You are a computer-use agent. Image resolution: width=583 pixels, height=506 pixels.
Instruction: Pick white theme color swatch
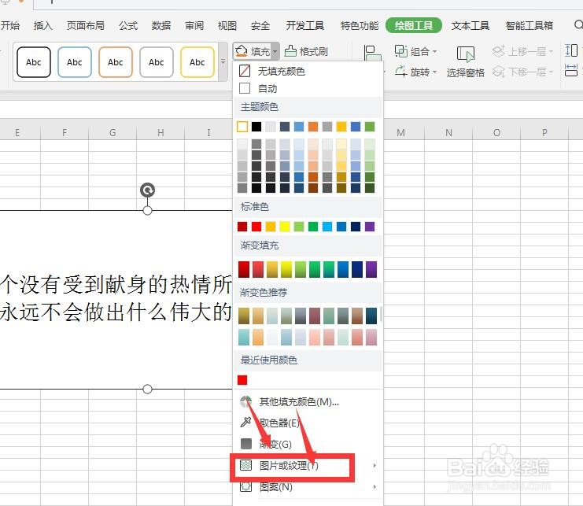(242, 127)
